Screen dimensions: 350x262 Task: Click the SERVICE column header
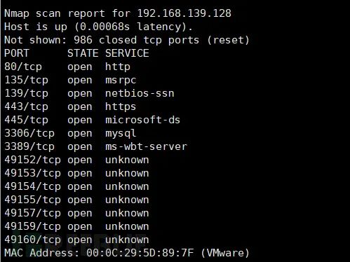(127, 53)
